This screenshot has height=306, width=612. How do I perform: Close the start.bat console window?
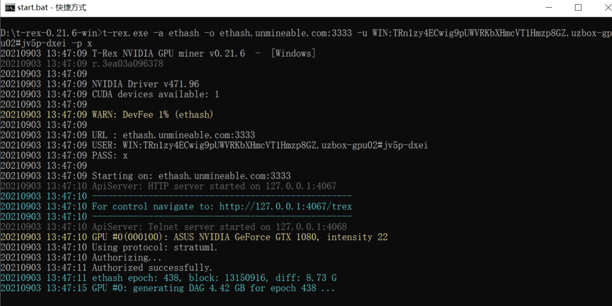coord(601,8)
